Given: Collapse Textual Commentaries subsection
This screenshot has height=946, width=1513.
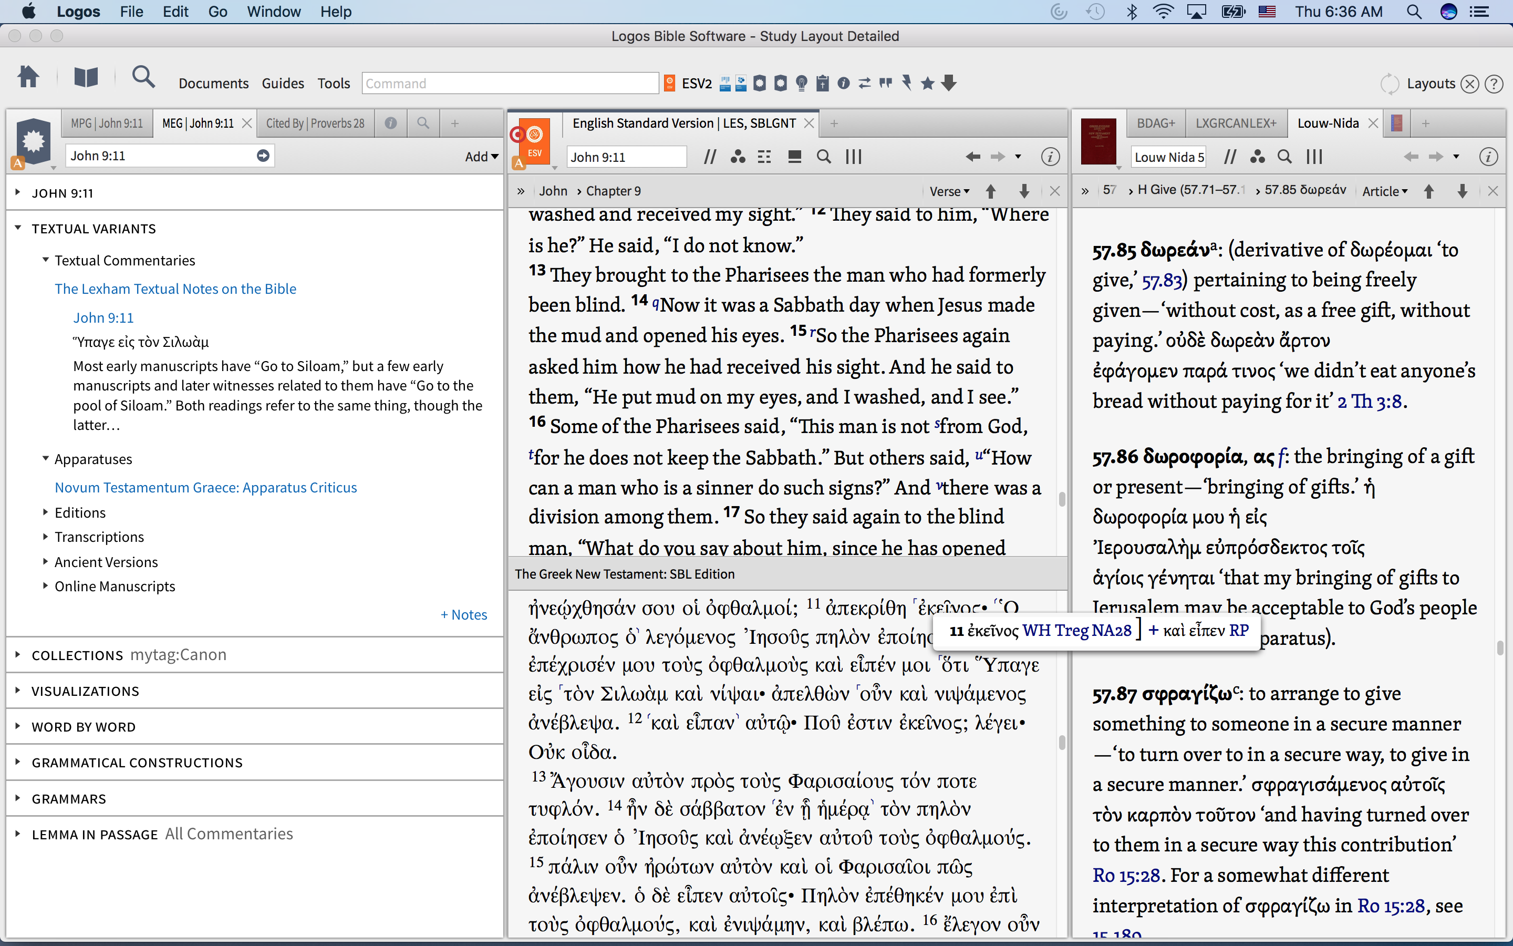Looking at the screenshot, I should point(45,260).
